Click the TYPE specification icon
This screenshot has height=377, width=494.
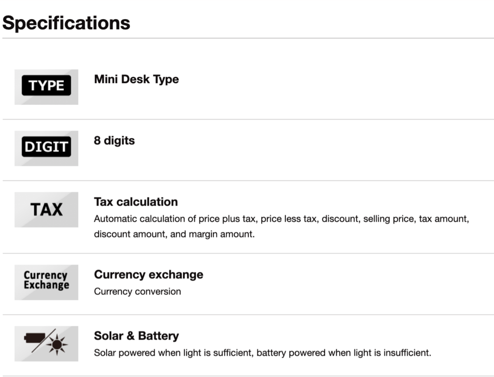pos(46,87)
